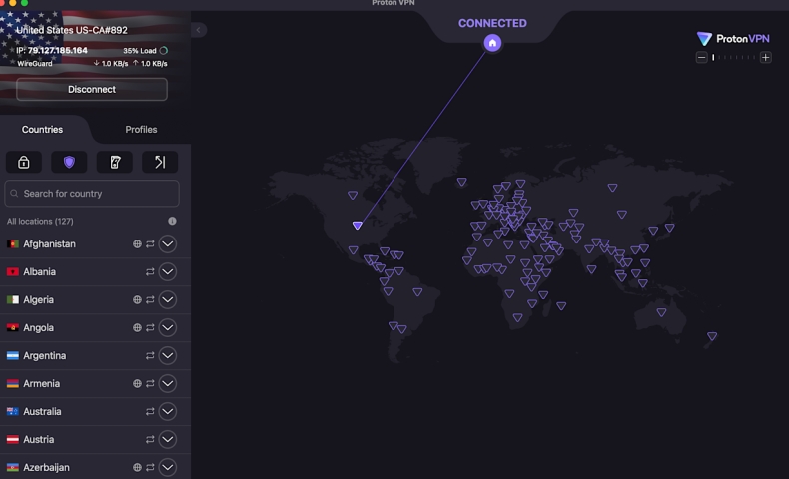The height and width of the screenshot is (479, 789).
Task: Toggle the Secure Core lock icon
Action: tap(24, 162)
